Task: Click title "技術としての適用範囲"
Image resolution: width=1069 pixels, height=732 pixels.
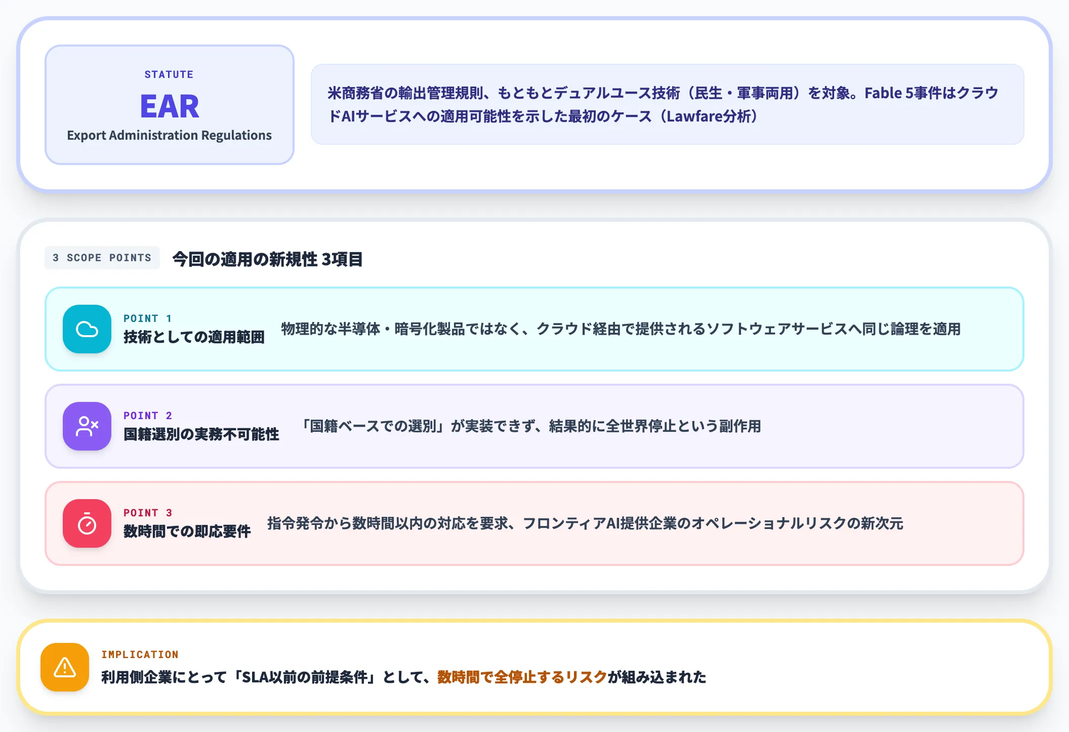Action: [194, 337]
